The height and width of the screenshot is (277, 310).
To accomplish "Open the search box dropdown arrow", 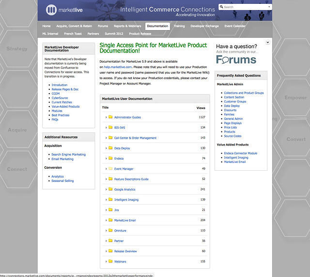I will tap(269, 7).
